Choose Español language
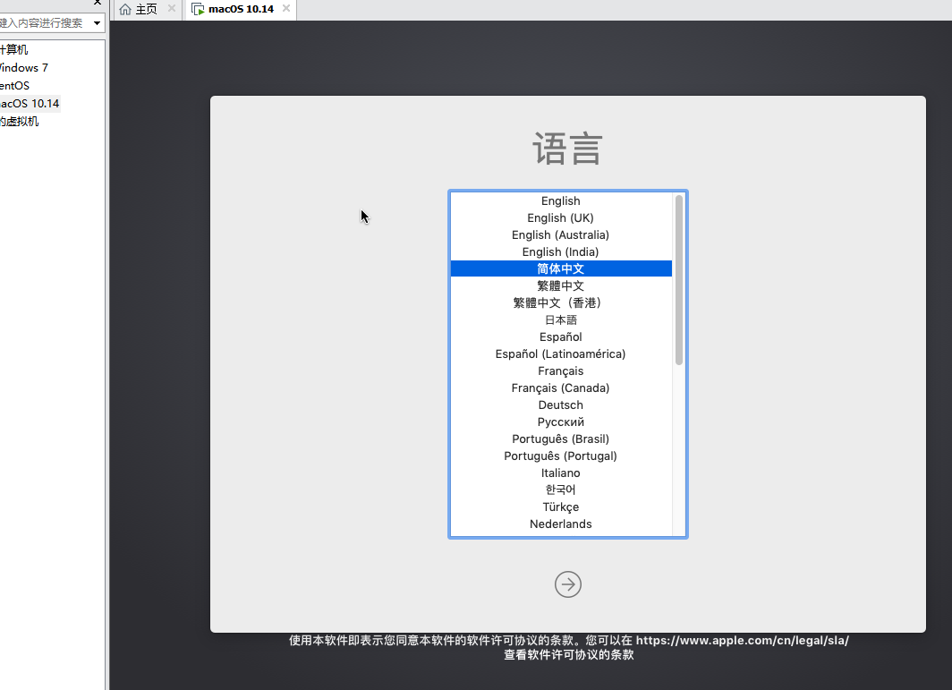Image resolution: width=952 pixels, height=690 pixels. click(x=561, y=337)
